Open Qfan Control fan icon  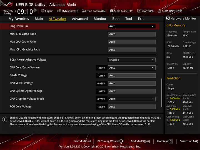point(84,11)
